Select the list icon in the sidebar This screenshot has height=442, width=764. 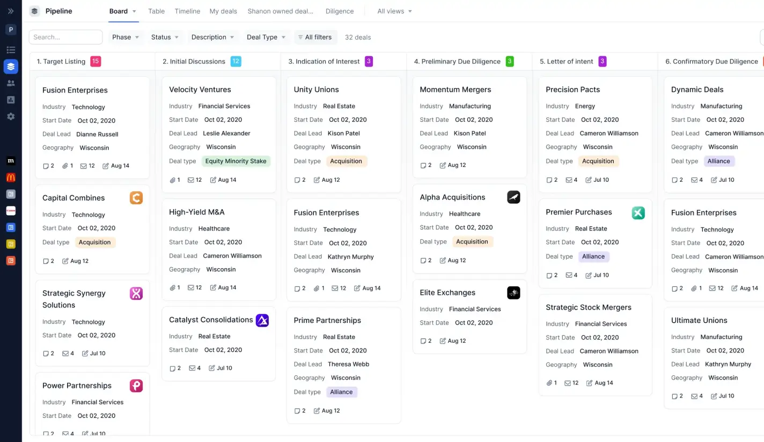(x=11, y=49)
